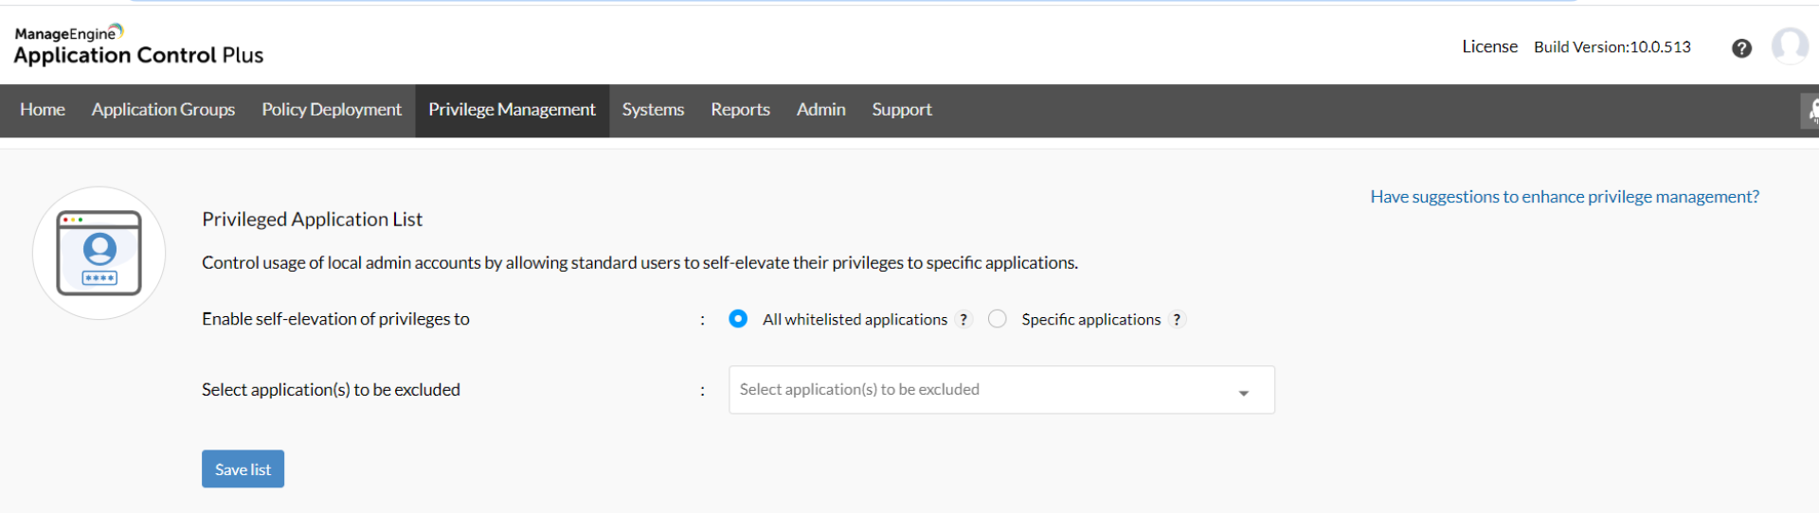This screenshot has width=1819, height=513.
Task: Click the Save list button
Action: click(243, 469)
